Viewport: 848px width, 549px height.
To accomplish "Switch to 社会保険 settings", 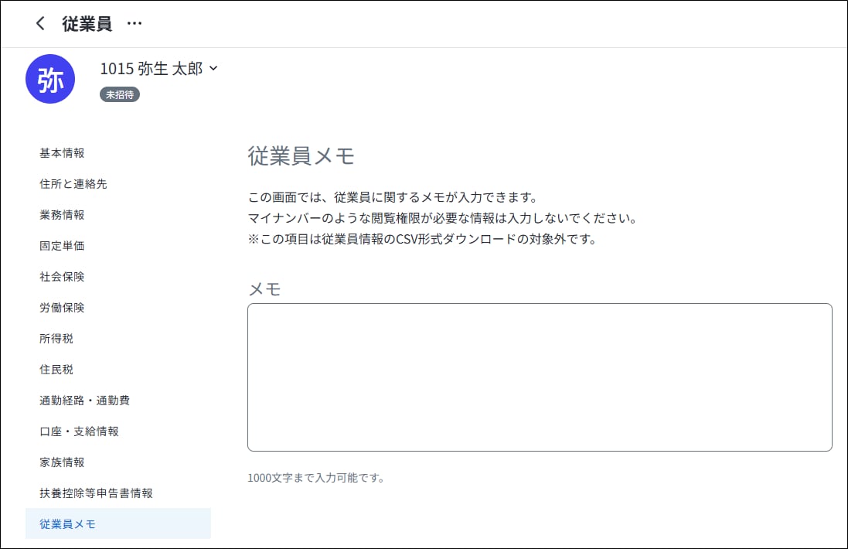I will (62, 277).
